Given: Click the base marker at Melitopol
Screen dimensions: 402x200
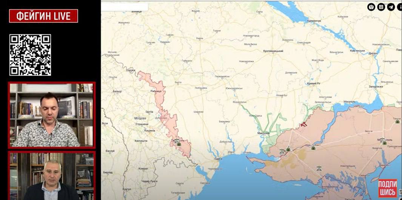Looking at the screenshot, I should (384, 142).
